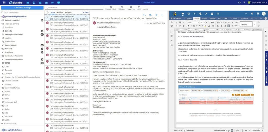Expand the Archived folder

pos(1,49)
